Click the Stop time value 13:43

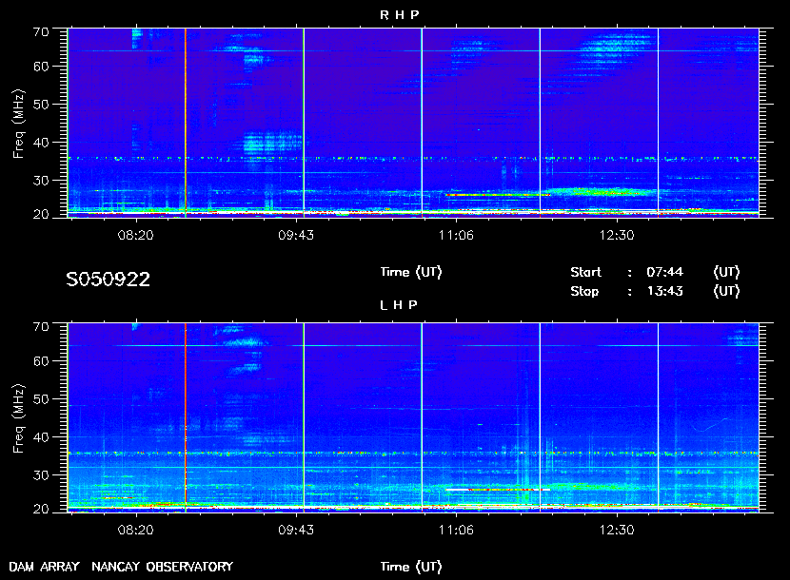(664, 292)
